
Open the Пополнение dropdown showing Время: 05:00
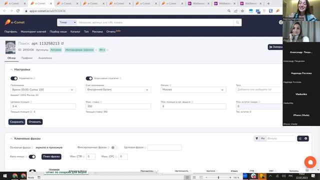click(x=43, y=90)
